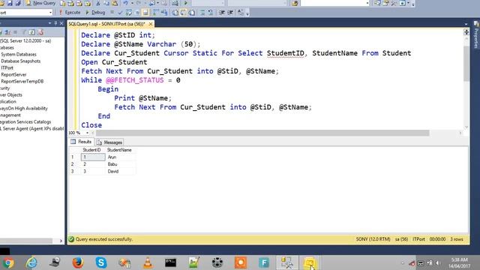This screenshot has width=480, height=270.
Task: Select the cell containing Arun
Action: (121, 157)
